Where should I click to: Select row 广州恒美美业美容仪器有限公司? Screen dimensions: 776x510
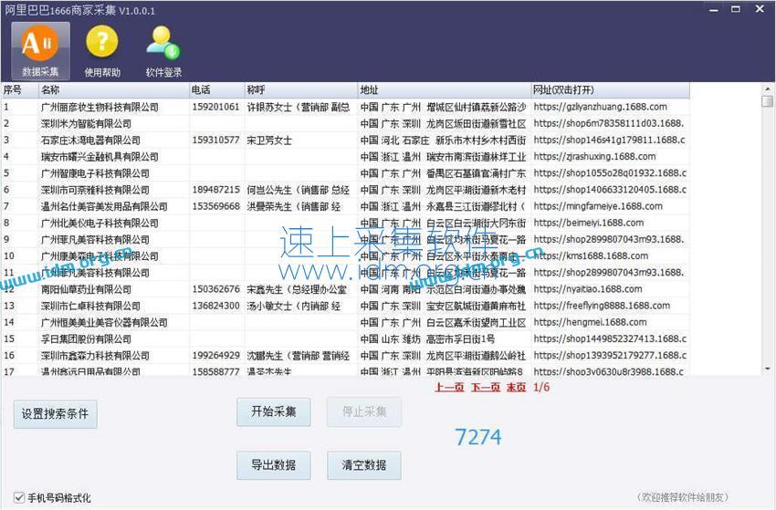[x=345, y=323]
